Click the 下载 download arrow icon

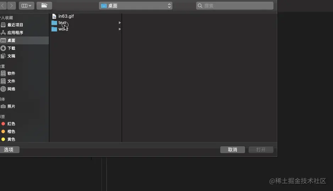(3, 48)
